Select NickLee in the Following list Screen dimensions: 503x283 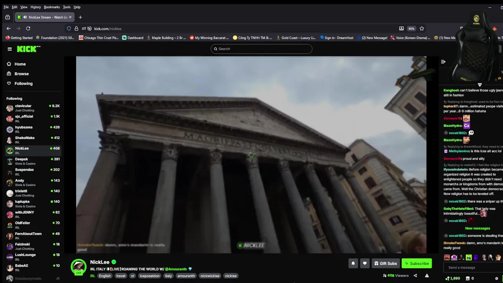point(33,150)
